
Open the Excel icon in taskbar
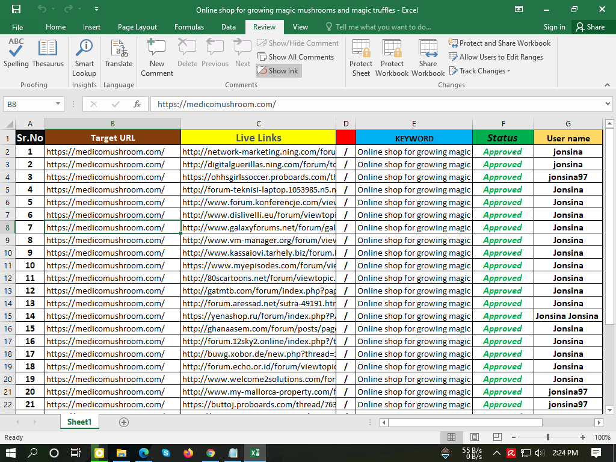point(254,452)
